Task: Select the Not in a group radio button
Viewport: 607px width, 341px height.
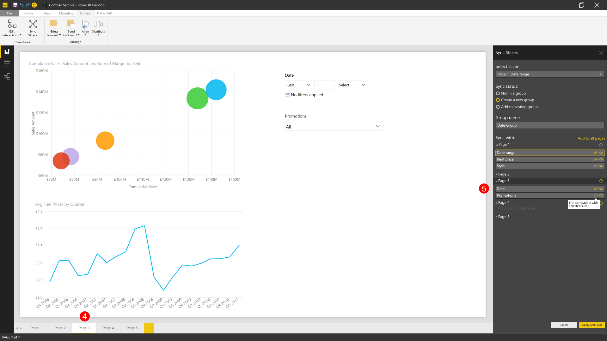Action: point(498,93)
